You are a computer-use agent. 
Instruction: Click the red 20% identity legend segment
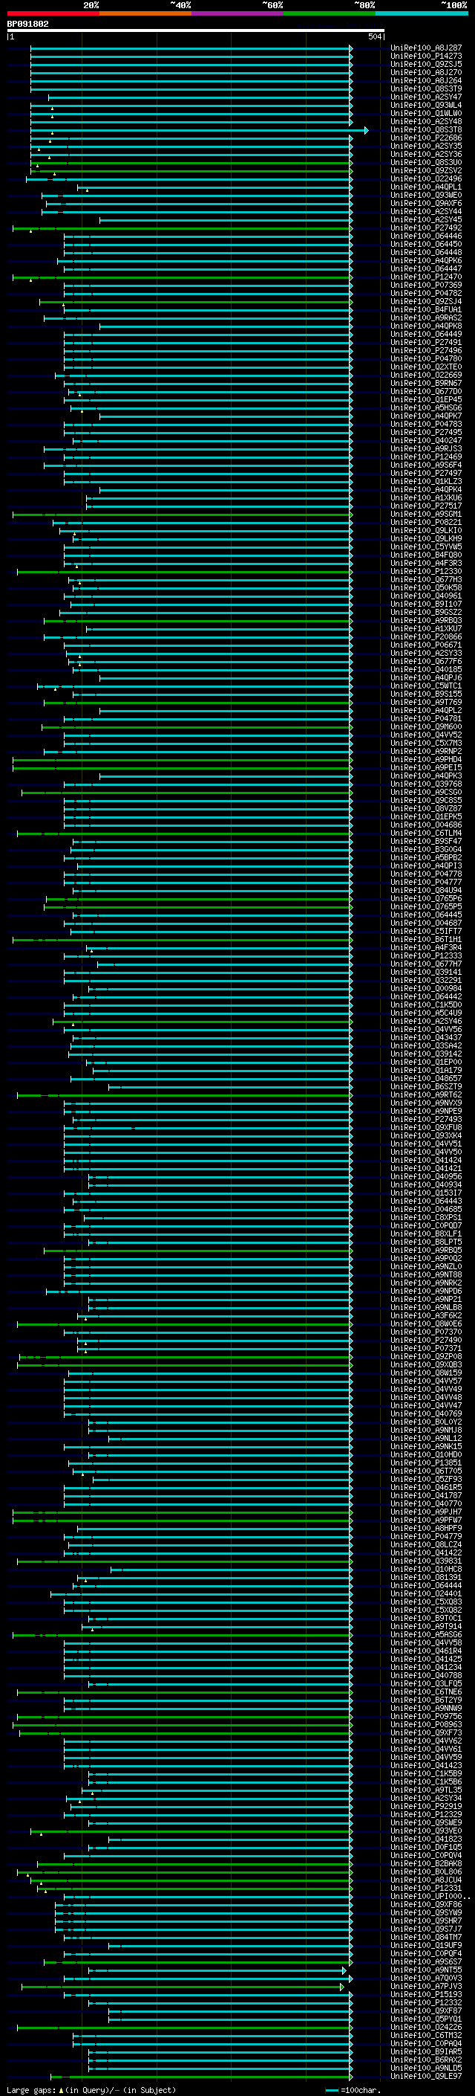coord(53,13)
